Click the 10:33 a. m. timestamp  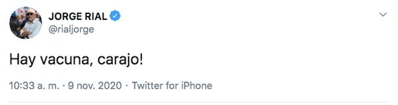tap(34, 86)
